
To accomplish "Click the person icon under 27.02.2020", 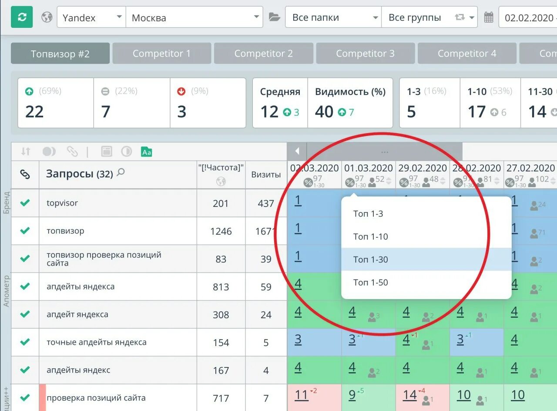I will (x=532, y=182).
